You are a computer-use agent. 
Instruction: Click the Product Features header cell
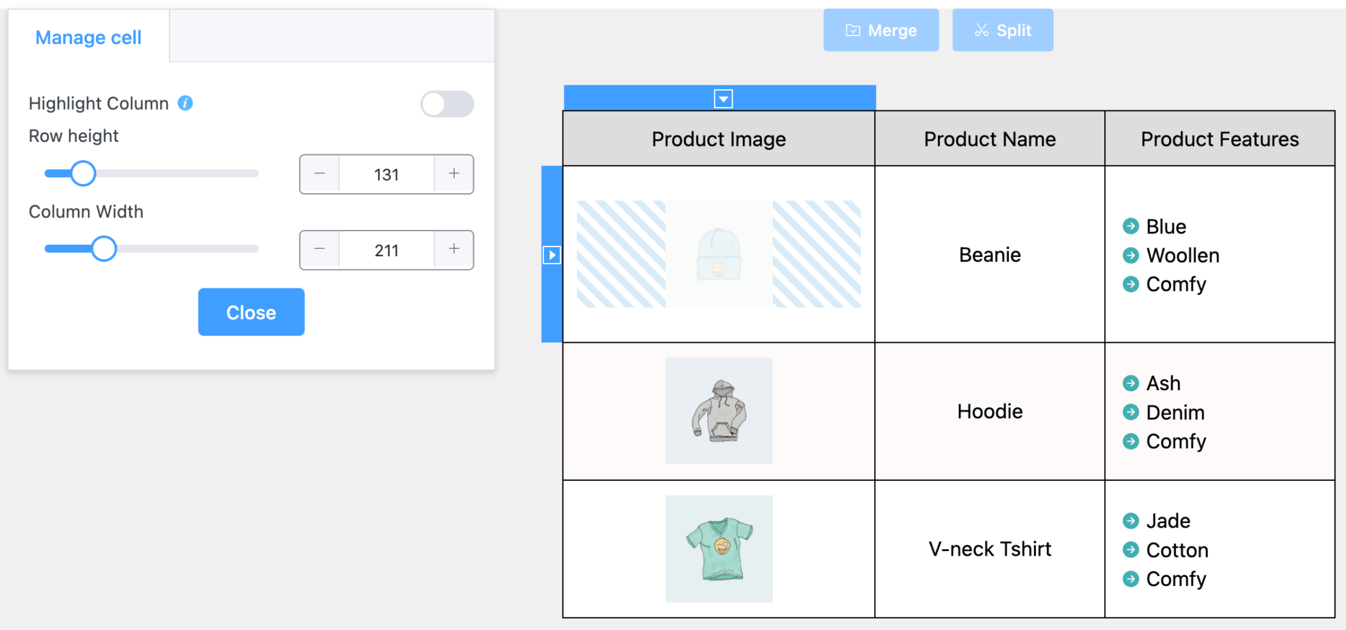click(x=1220, y=139)
